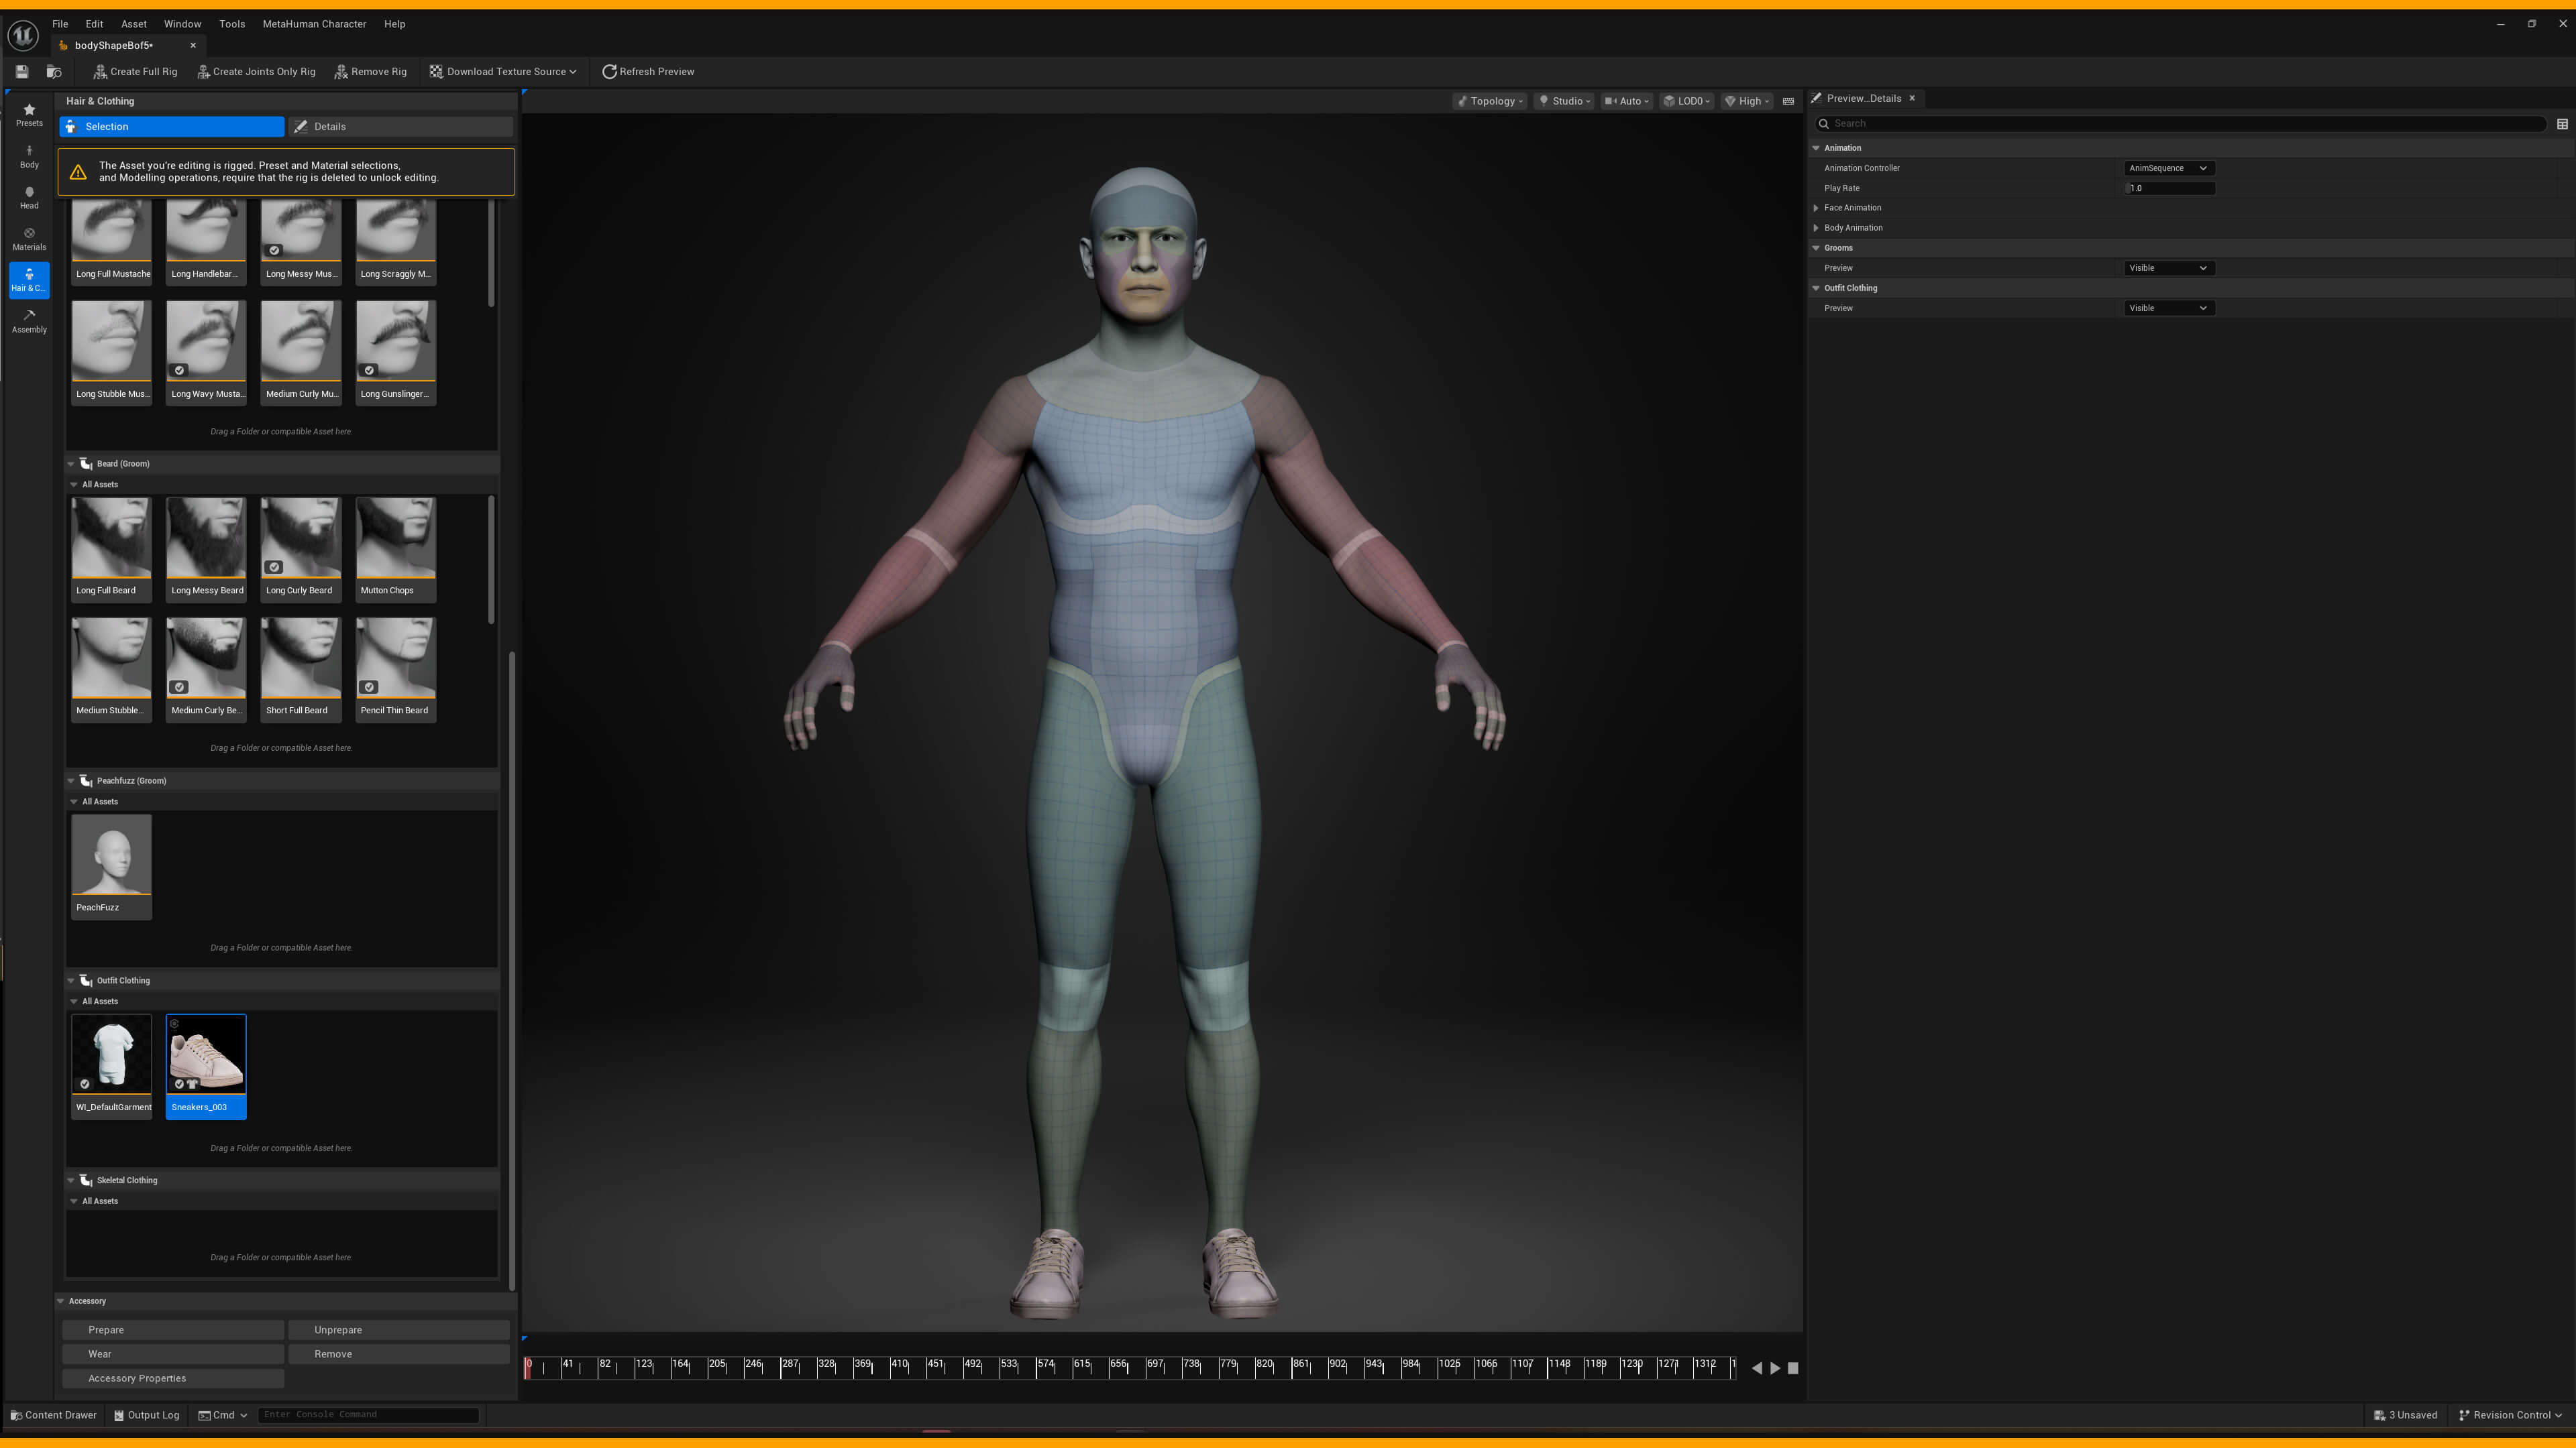
Task: Open the Revision Control menu
Action: 2510,1415
